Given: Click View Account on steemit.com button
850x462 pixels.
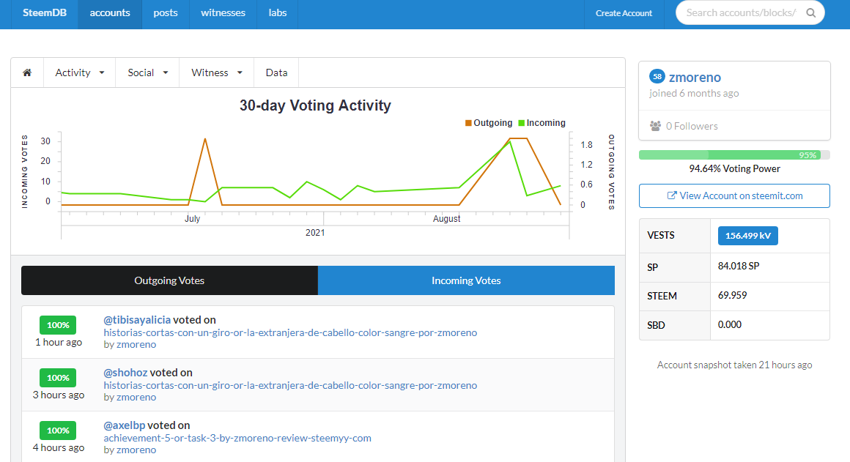Looking at the screenshot, I should click(x=734, y=196).
